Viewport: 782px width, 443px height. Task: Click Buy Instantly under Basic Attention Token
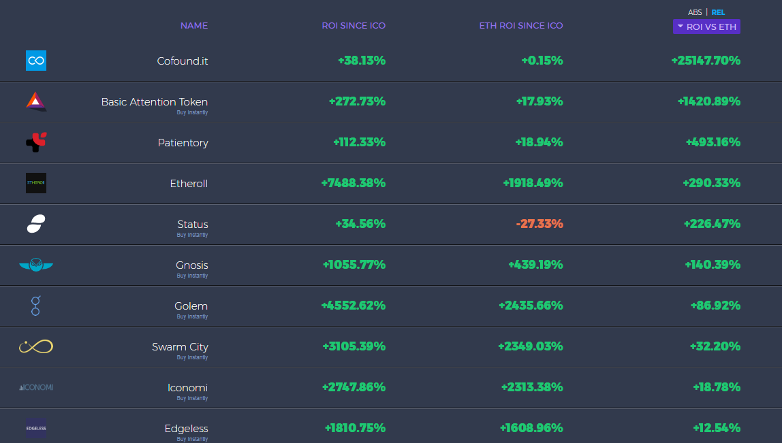tap(192, 112)
